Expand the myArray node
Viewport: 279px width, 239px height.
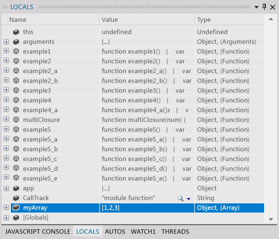pyautogui.click(x=6, y=207)
